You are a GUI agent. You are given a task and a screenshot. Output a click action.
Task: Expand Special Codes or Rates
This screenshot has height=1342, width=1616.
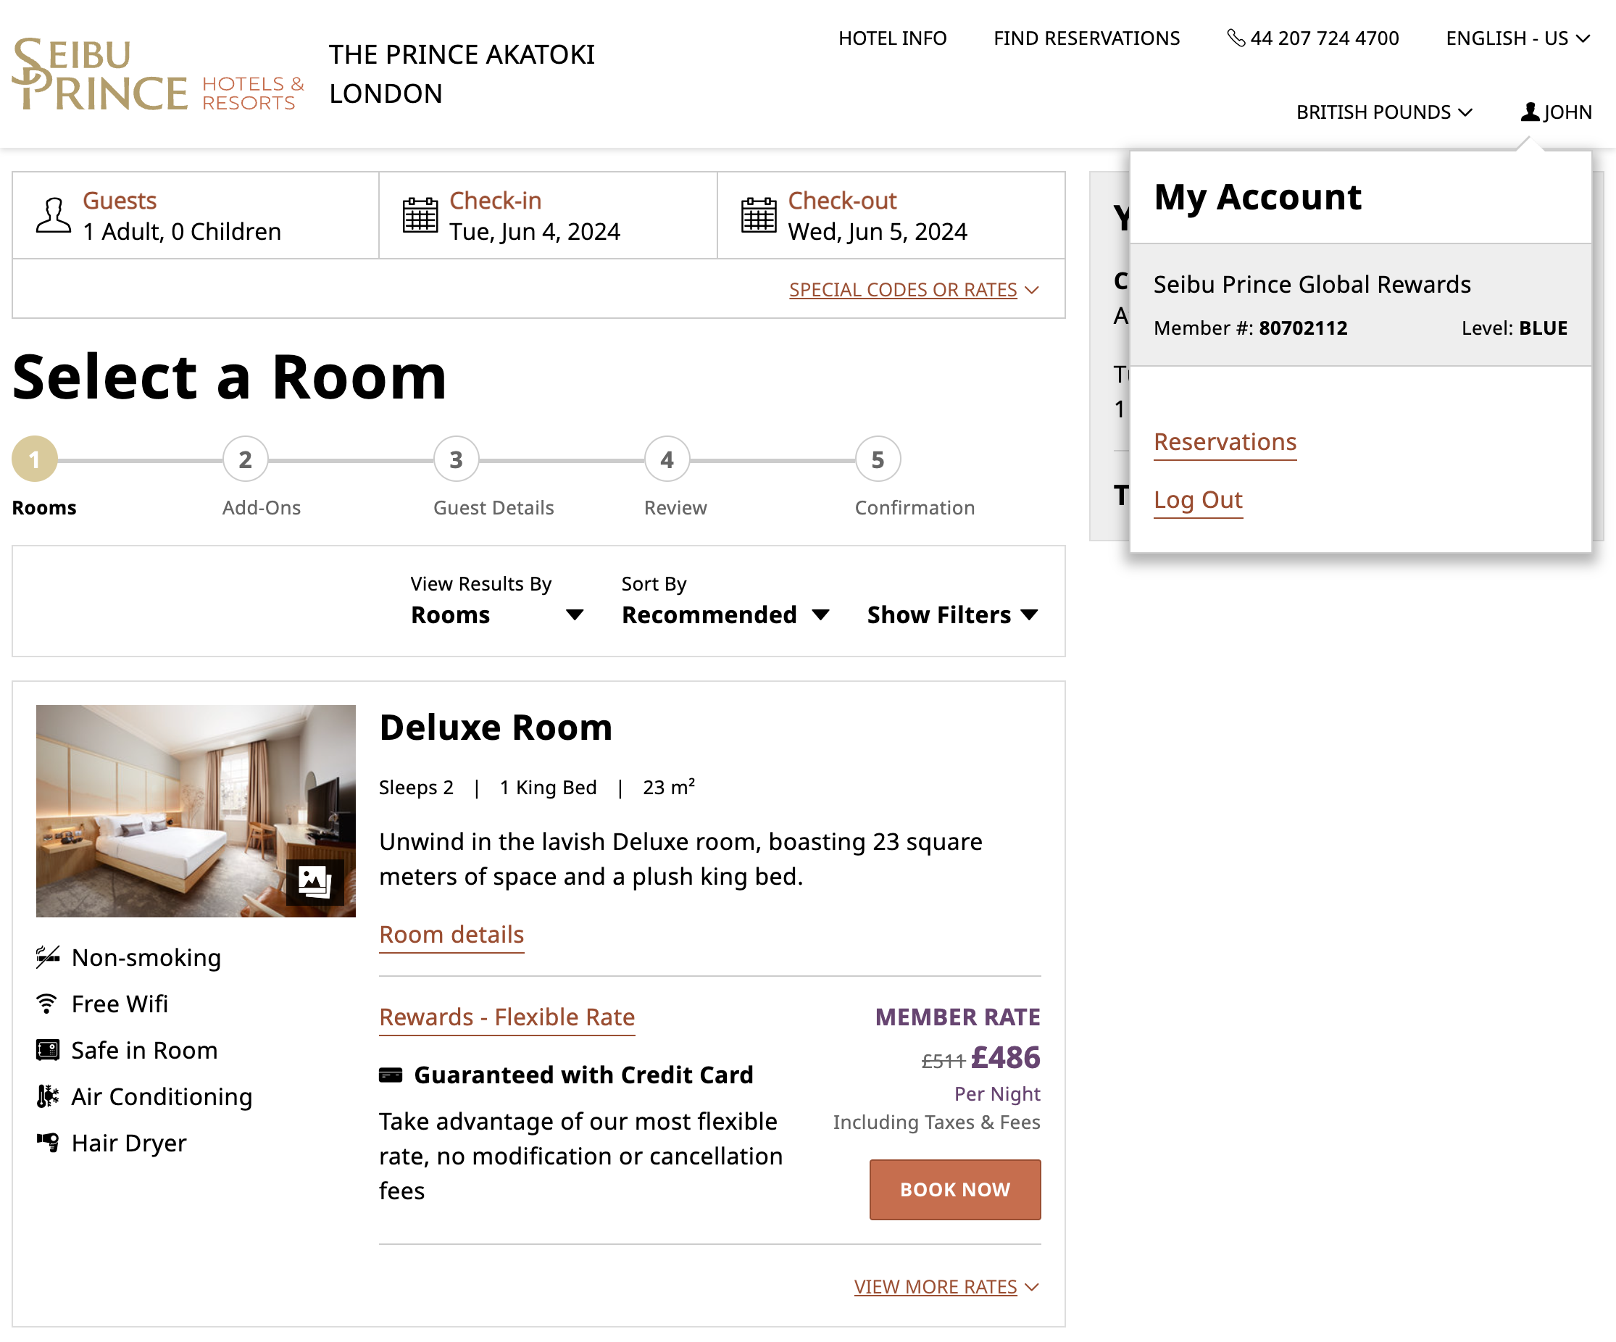[x=913, y=290]
